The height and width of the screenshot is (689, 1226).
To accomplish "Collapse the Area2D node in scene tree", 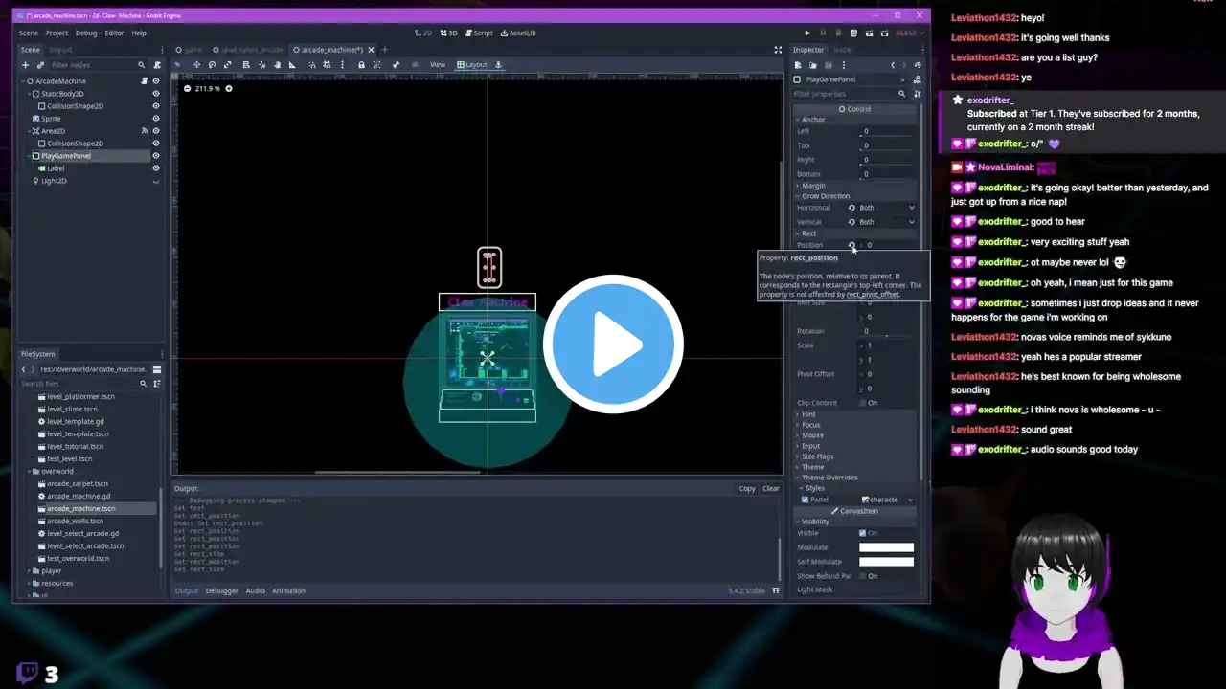I will pyautogui.click(x=26, y=131).
